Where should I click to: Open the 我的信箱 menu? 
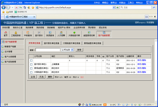pyautogui.click(x=40, y=28)
